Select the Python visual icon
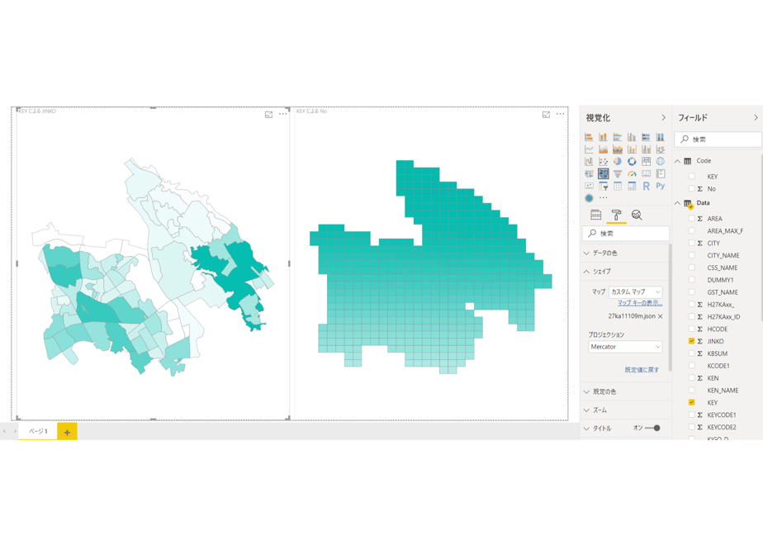Image resolution: width=763 pixels, height=545 pixels. tap(661, 186)
